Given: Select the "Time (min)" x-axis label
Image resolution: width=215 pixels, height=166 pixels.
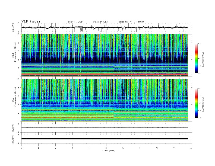Looking at the screenshot, I should click(109, 151).
